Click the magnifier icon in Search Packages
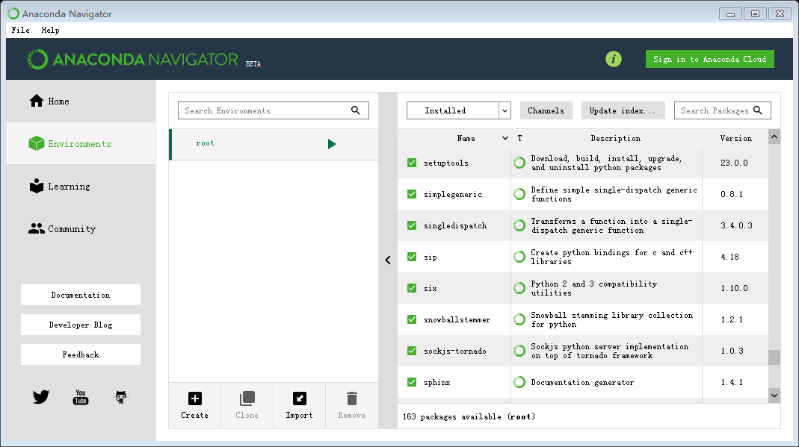The height and width of the screenshot is (447, 799). coord(758,110)
